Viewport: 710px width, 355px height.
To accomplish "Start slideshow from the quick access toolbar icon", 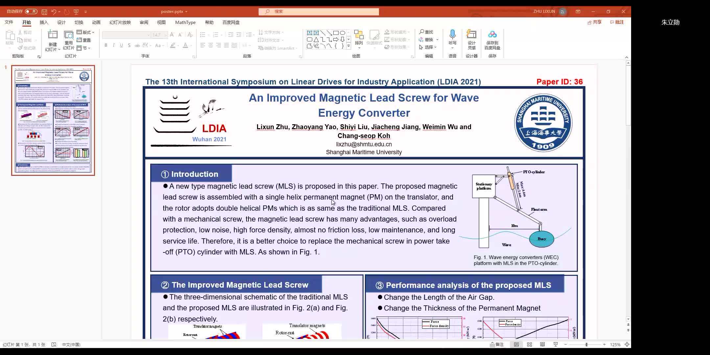I will tap(76, 12).
